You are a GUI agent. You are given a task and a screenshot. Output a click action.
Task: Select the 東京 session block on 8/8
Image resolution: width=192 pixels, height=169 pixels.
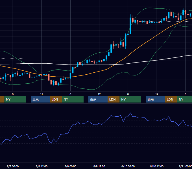point(40,99)
